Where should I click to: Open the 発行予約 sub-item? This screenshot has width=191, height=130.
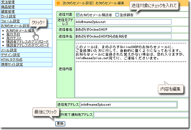pyautogui.click(x=13, y=34)
